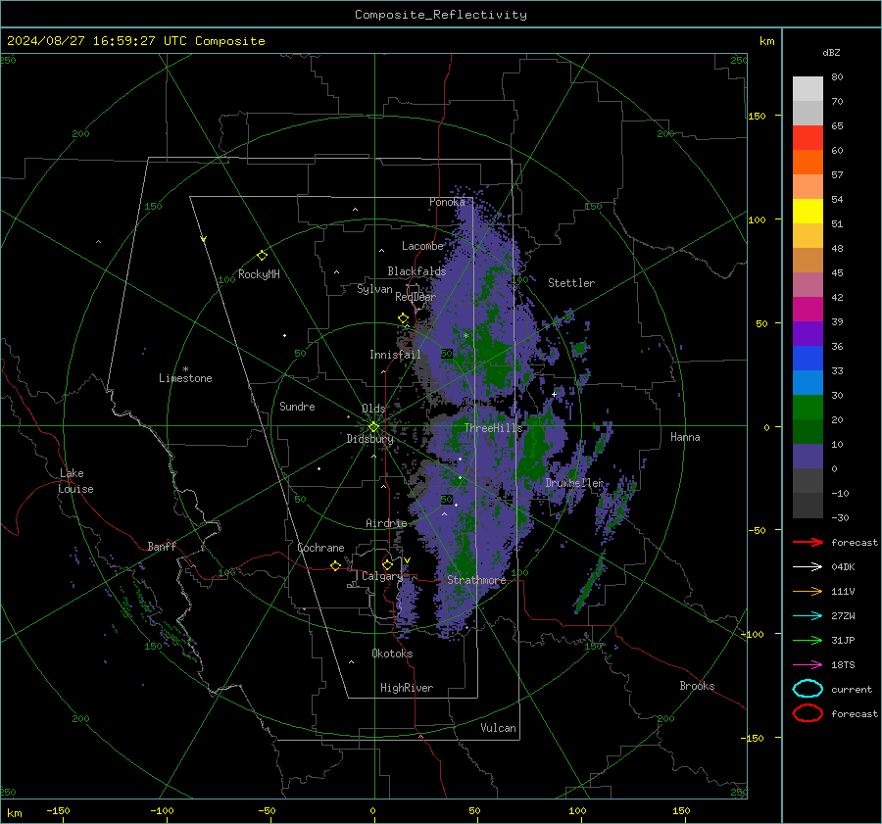The image size is (882, 824).
Task: Click the RockyMH text label
Action: 259,274
